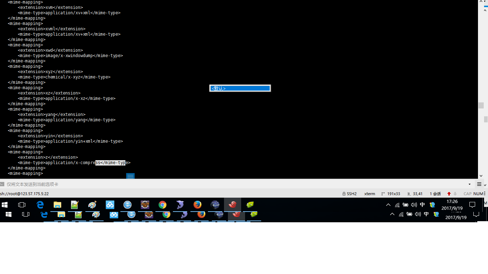This screenshot has height=274, width=488.
Task: Click the application/x-xz mime-type line
Action: 67,98
